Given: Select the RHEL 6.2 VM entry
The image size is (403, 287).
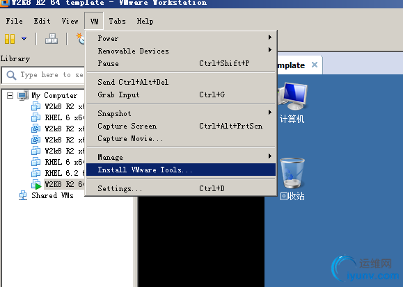Looking at the screenshot, I should [65, 173].
